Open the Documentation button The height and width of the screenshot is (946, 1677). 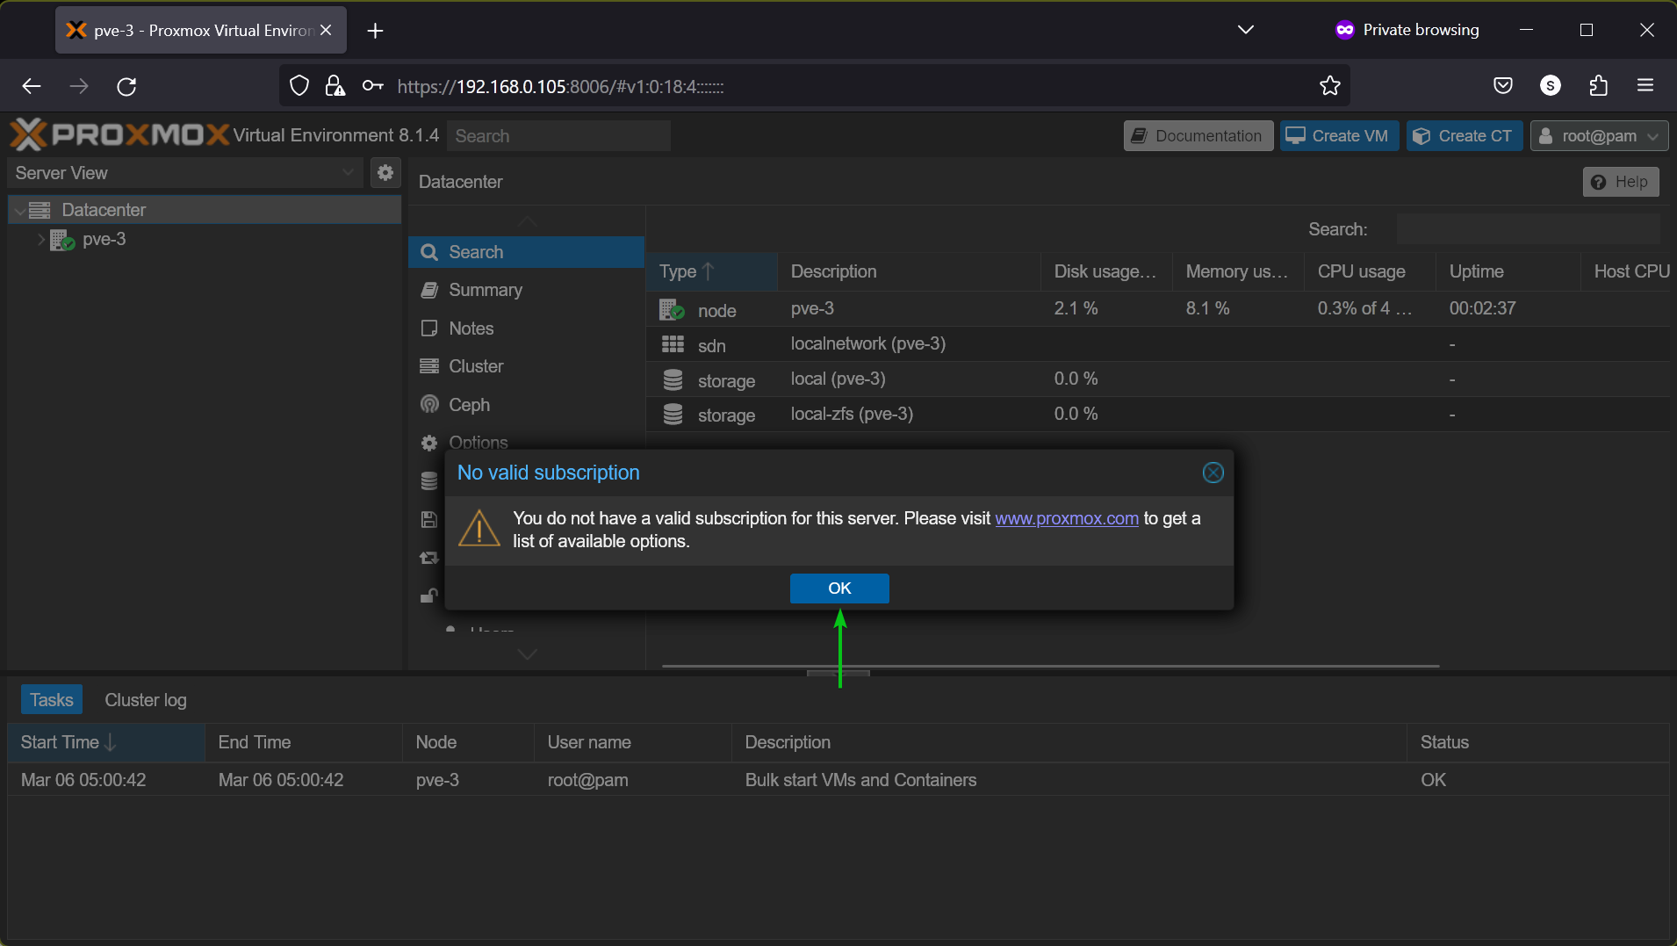[1198, 136]
